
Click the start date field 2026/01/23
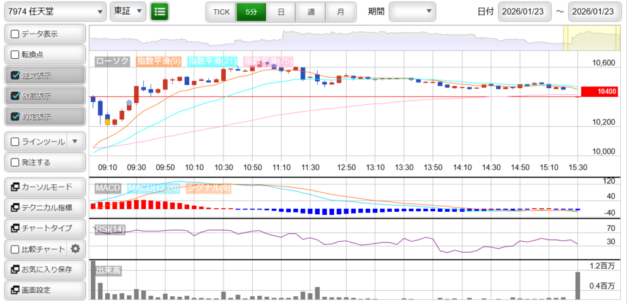[x=525, y=12]
